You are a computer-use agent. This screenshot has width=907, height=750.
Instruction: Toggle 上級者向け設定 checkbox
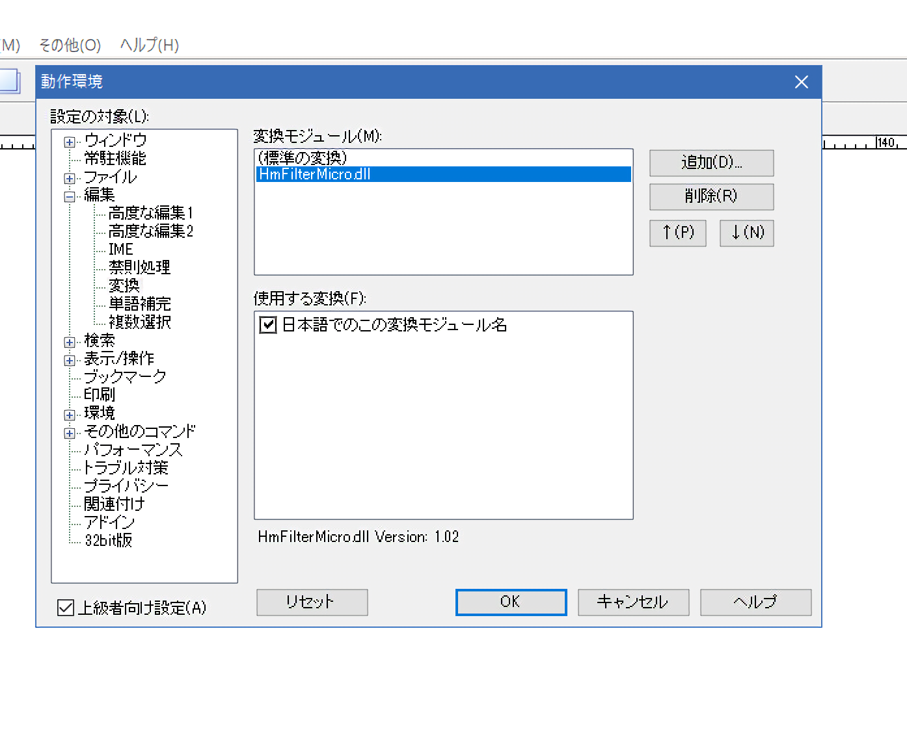click(x=66, y=608)
